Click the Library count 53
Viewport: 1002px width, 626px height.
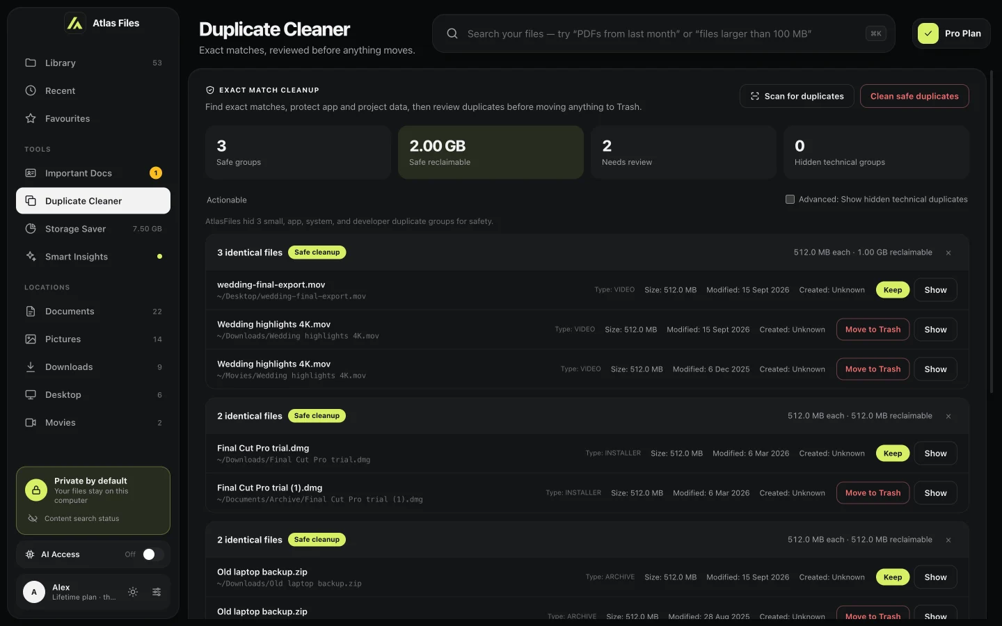[157, 63]
